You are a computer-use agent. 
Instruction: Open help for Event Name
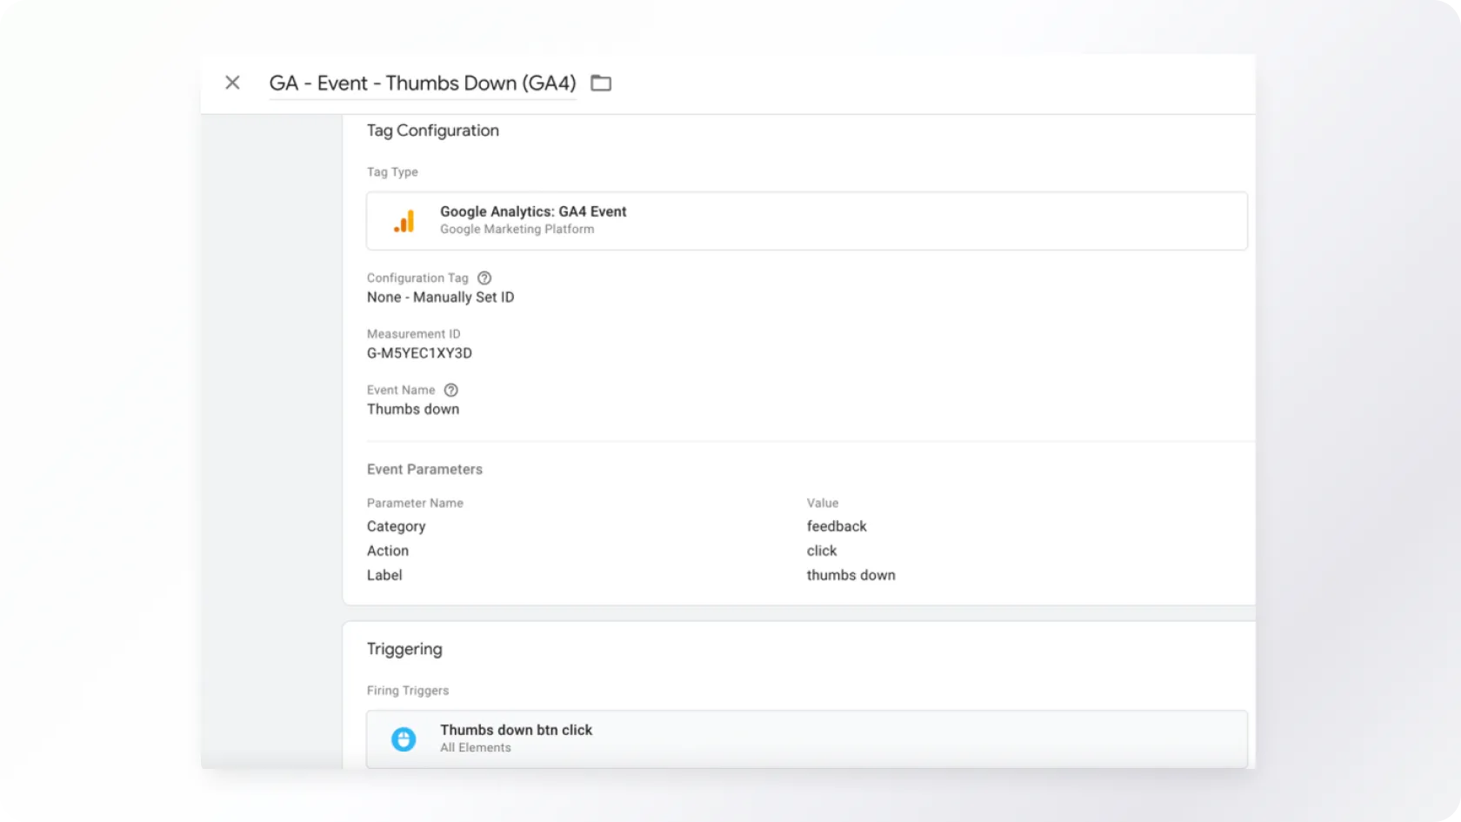(x=450, y=391)
